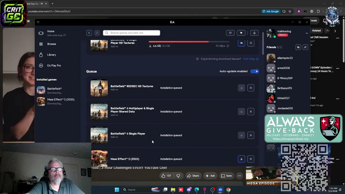Viewport: 345px width, 194px height.
Task: Open Battlefield REDSEC HD Textures thumbnail
Action: click(x=99, y=88)
